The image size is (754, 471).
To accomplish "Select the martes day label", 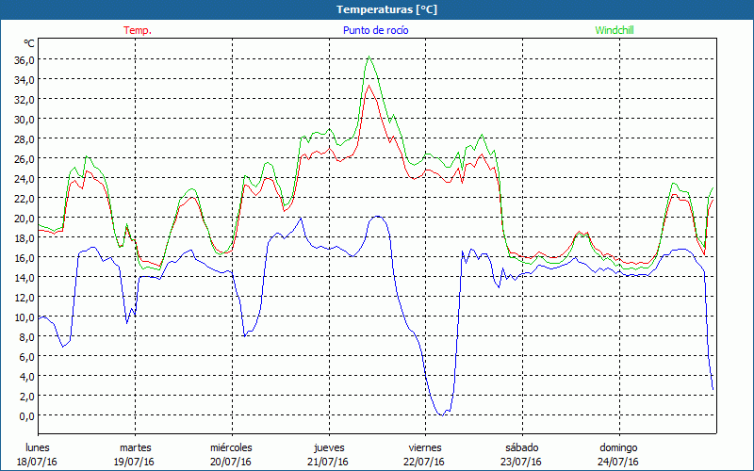I will tap(135, 447).
